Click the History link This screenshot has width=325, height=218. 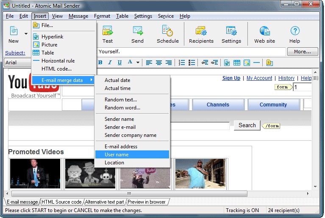coord(286,78)
